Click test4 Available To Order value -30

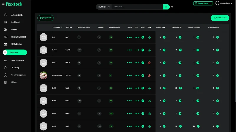[111, 114]
